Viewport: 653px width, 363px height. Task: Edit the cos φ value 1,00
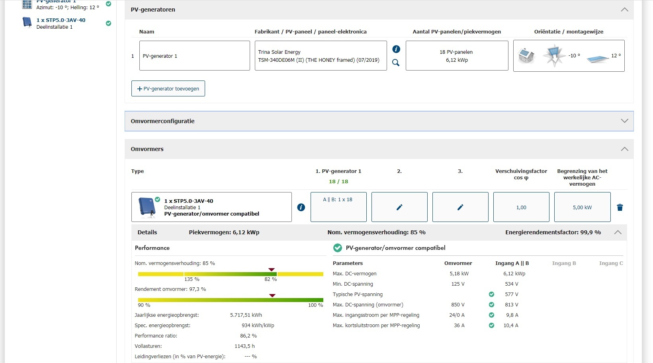[x=521, y=207]
